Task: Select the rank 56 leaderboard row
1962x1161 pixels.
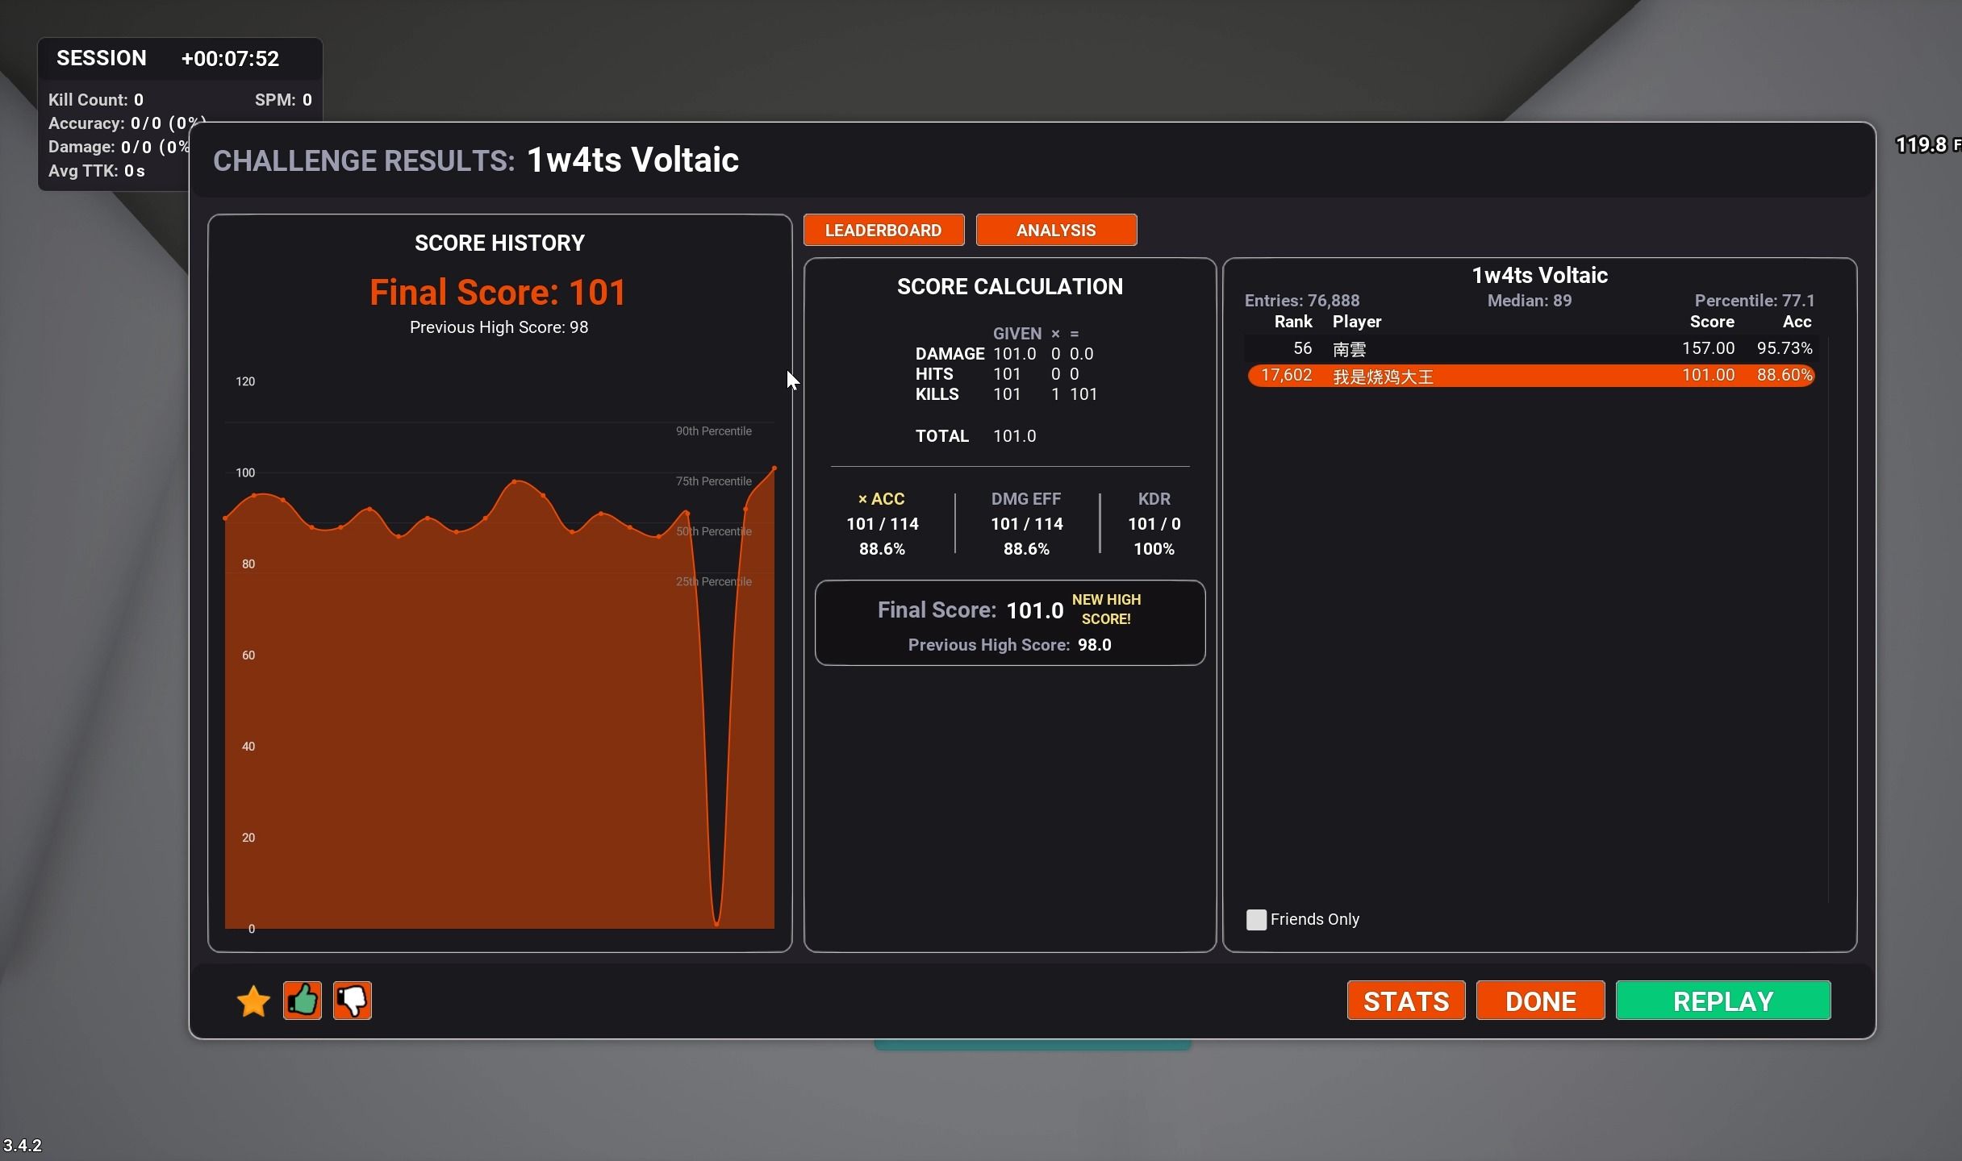Action: [1530, 348]
